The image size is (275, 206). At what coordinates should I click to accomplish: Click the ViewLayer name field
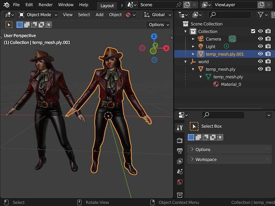235,5
